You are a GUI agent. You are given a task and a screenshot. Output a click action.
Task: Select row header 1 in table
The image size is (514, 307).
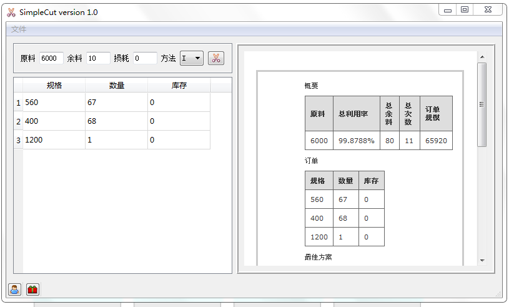point(18,103)
